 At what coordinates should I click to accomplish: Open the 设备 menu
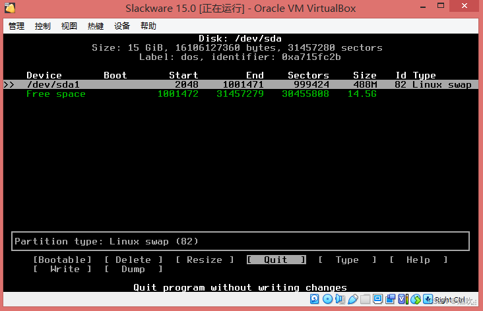(x=122, y=26)
